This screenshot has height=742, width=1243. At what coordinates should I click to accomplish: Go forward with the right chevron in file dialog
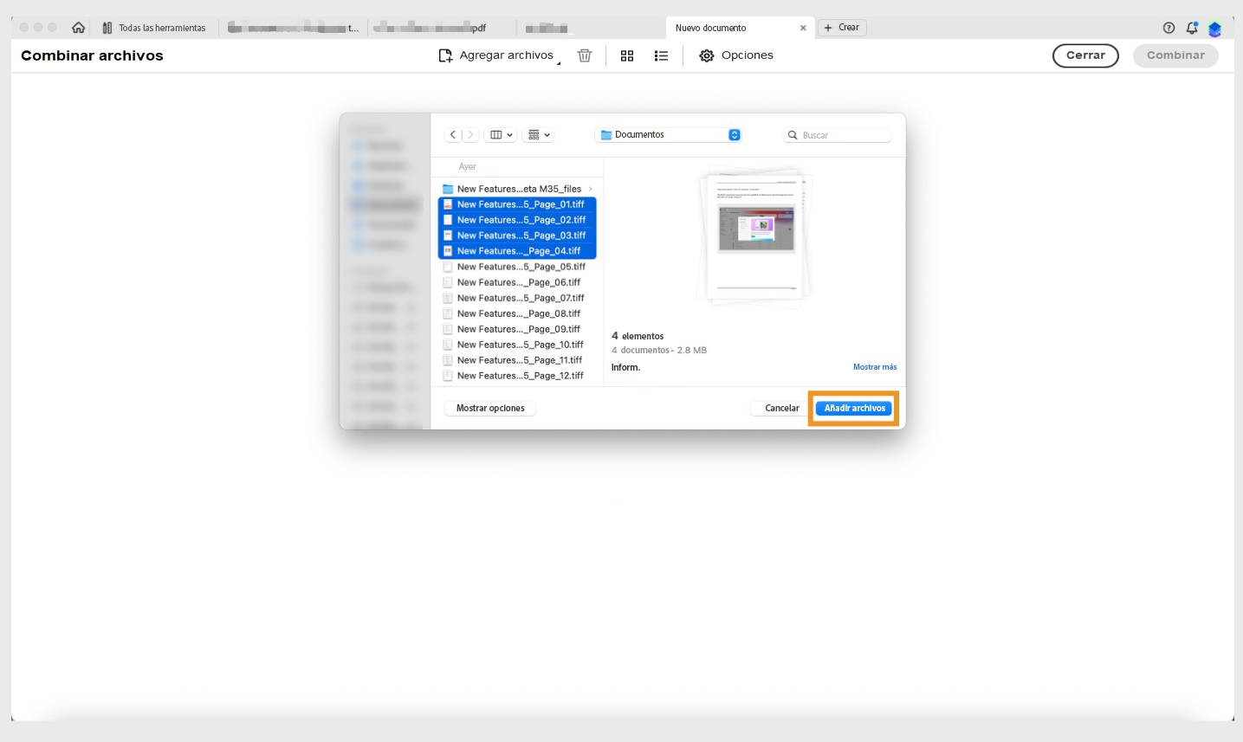469,135
